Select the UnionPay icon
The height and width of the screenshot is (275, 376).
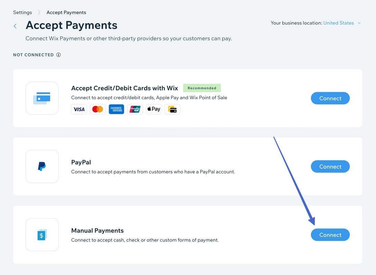coord(135,109)
